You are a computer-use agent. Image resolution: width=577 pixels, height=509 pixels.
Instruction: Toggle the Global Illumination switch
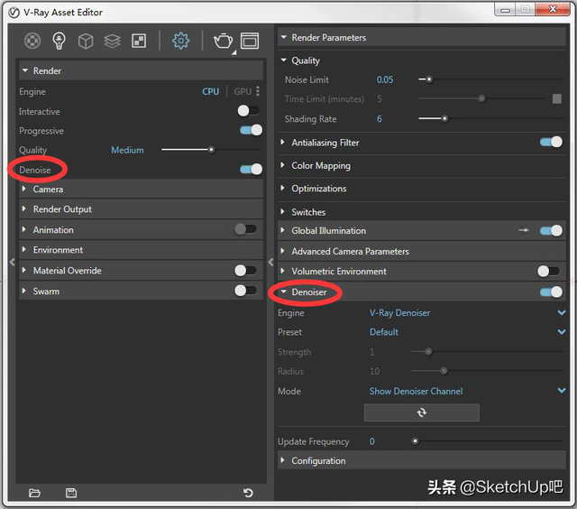coord(551,230)
